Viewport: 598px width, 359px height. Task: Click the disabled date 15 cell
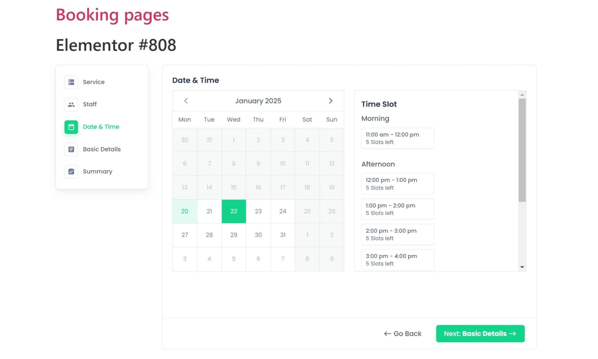tap(234, 188)
